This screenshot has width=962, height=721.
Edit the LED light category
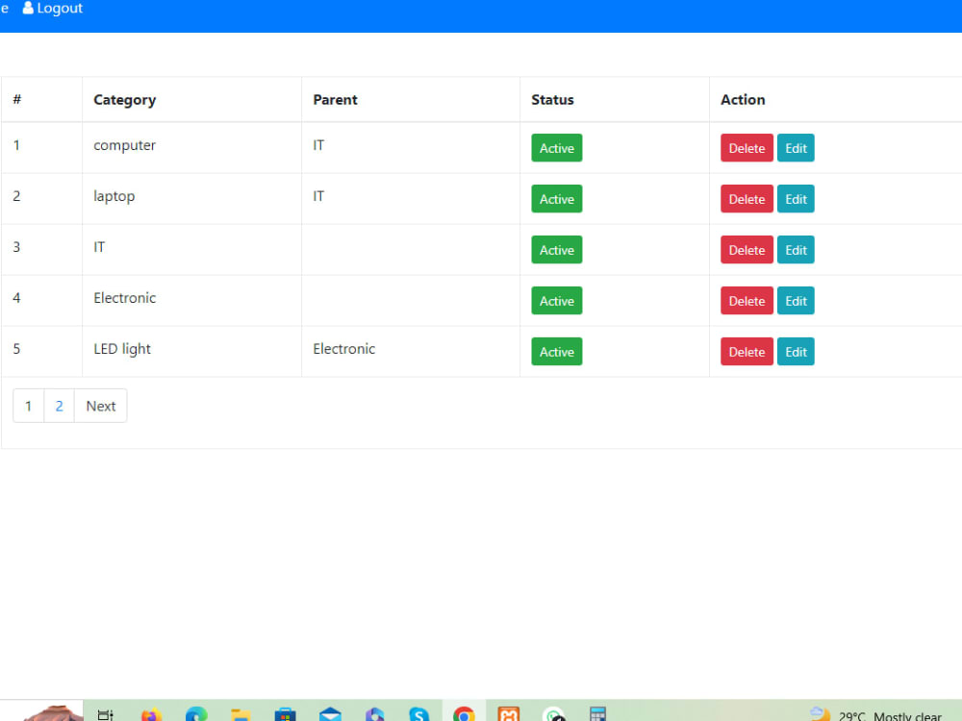[796, 351]
